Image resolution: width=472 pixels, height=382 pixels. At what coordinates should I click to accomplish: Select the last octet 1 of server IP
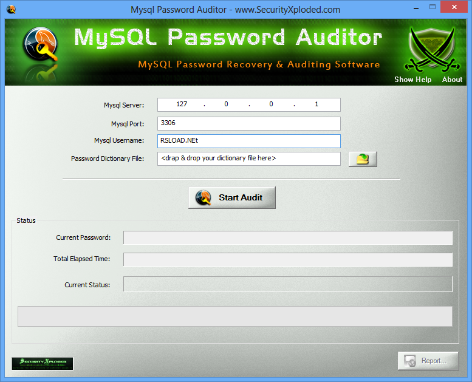316,104
